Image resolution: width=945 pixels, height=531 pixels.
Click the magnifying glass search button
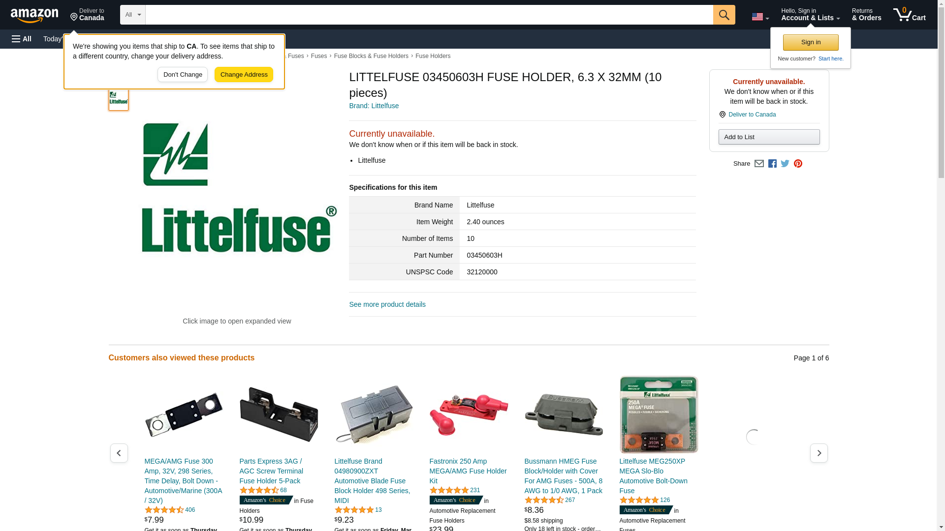(724, 15)
